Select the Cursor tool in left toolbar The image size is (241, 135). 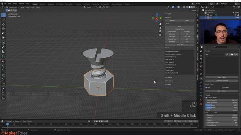click(x=3, y=19)
